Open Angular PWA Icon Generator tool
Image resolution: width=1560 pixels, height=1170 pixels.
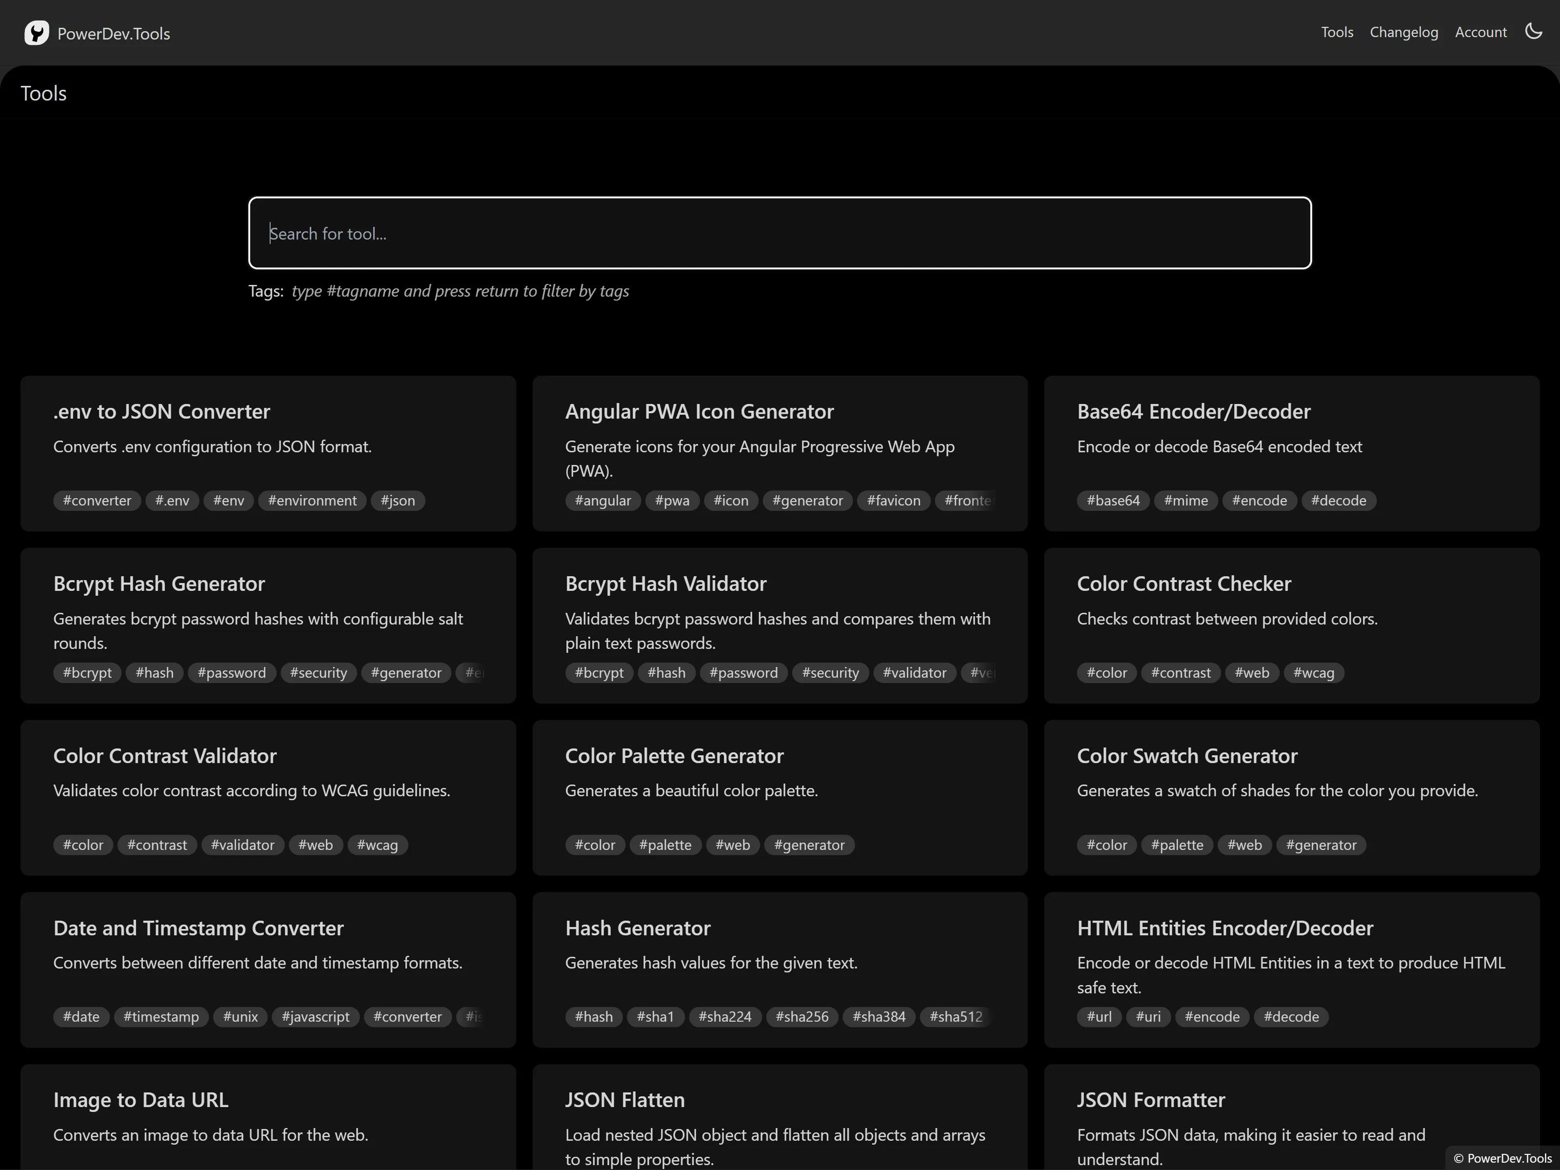click(x=698, y=411)
